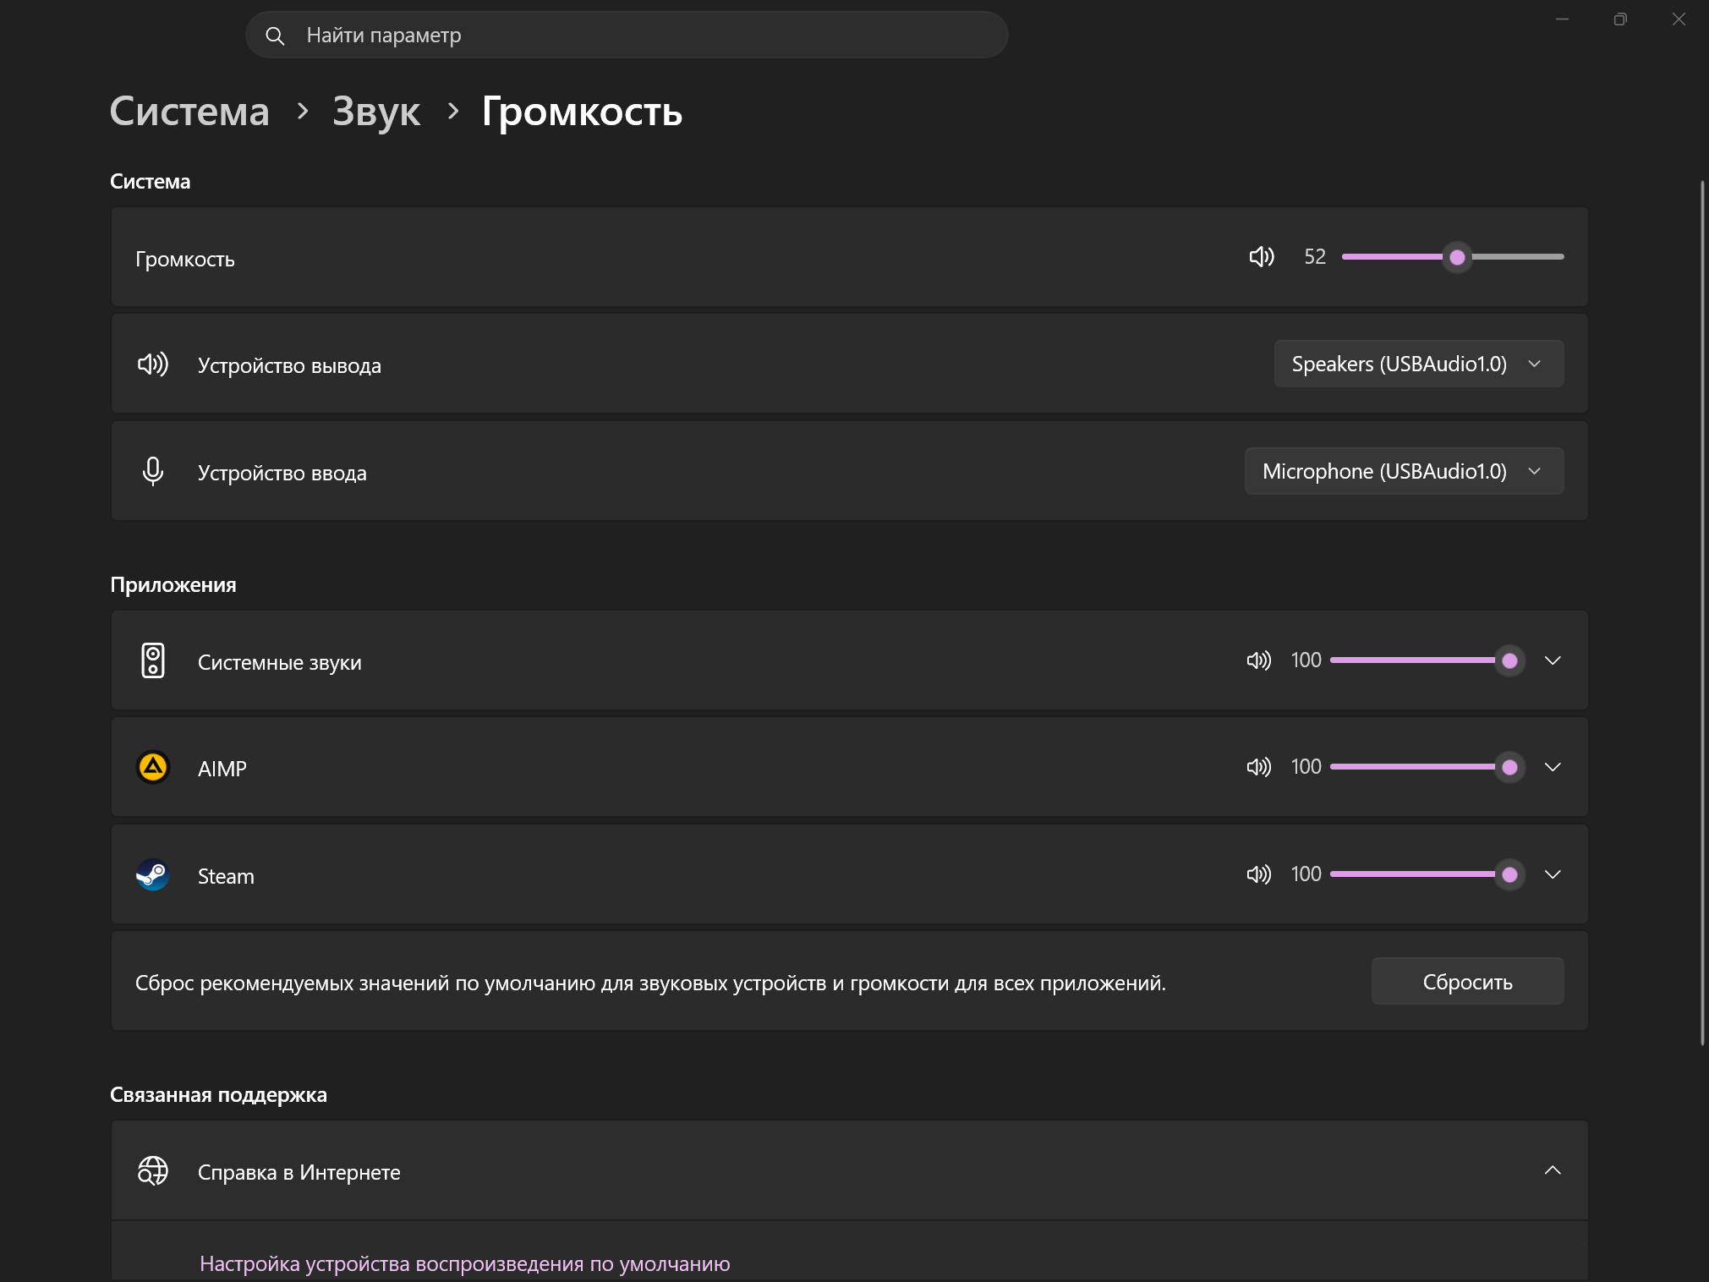
Task: Open link Настройка устройства воспроизведения по умолчанию
Action: tap(465, 1263)
